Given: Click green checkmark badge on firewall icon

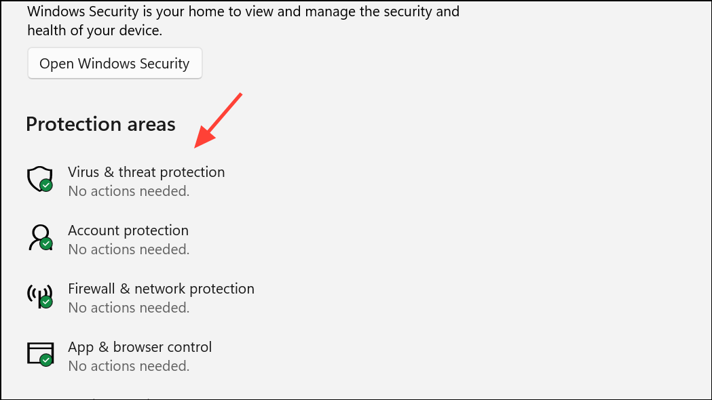Looking at the screenshot, I should click(x=46, y=302).
